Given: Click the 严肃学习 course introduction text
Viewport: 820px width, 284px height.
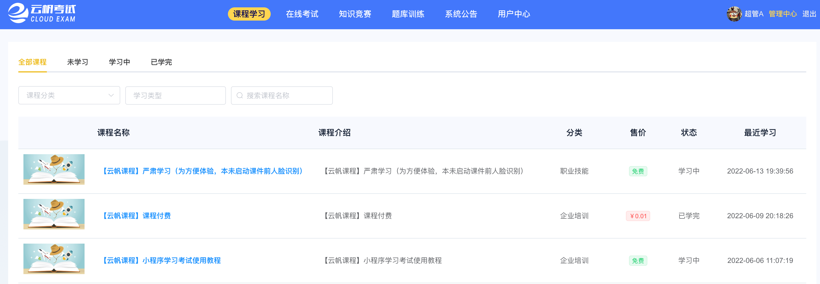Looking at the screenshot, I should 423,171.
